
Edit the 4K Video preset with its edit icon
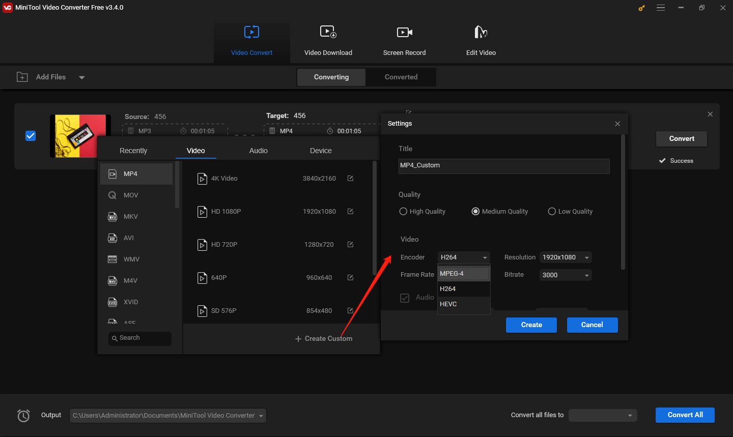350,178
